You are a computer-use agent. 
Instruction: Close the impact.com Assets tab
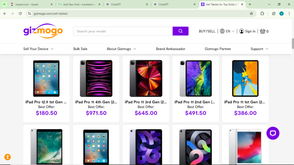pos(52,4)
